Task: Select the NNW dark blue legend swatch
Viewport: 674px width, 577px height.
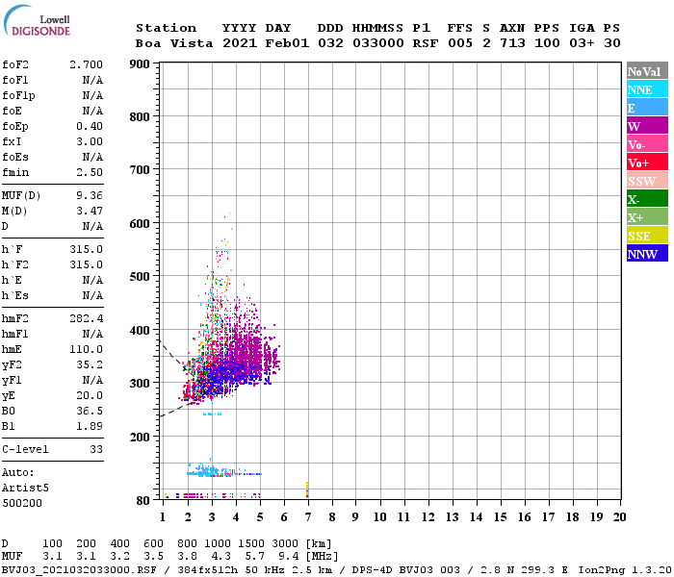Action: click(x=647, y=254)
